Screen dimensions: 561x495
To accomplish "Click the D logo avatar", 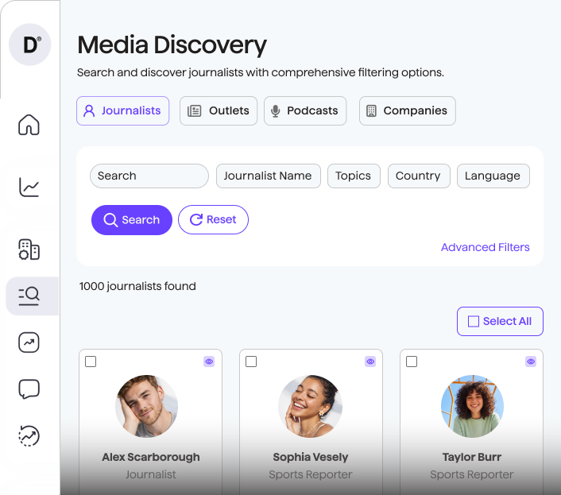I will point(30,45).
